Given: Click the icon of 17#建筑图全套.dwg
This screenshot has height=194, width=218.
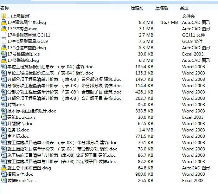Looking at the screenshot, I should (4, 22).
